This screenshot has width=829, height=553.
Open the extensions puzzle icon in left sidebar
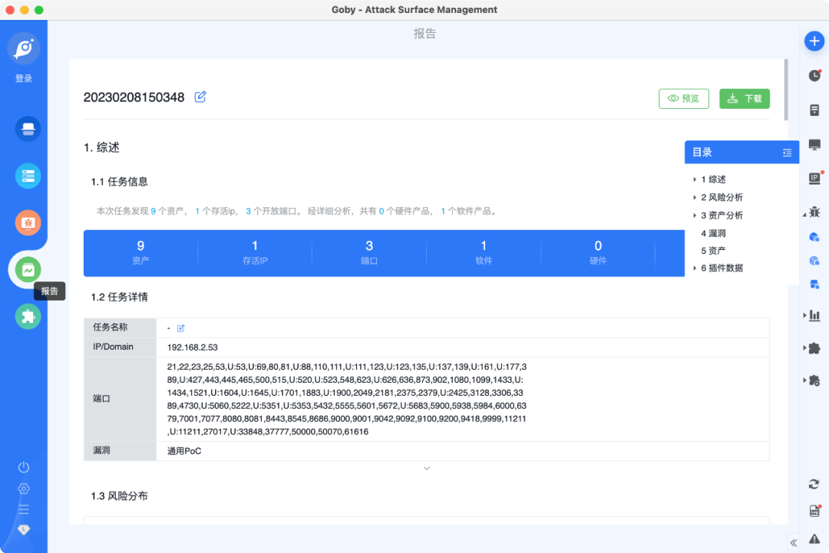28,317
